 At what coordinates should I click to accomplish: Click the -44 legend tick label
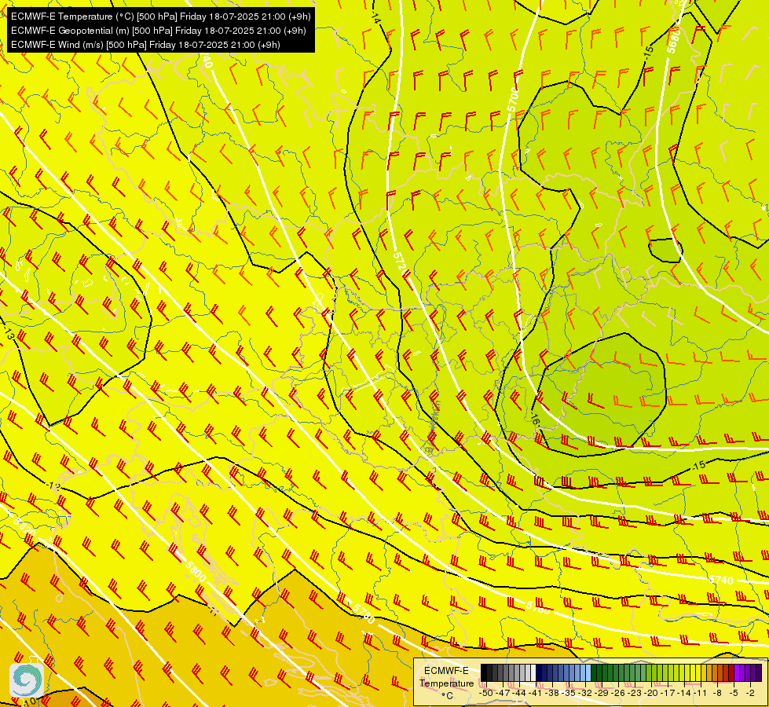(519, 694)
